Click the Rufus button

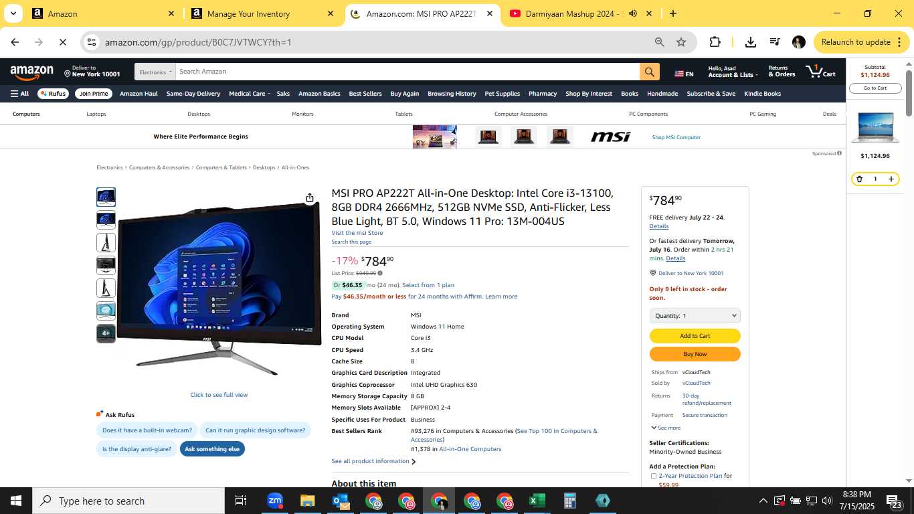pos(53,94)
